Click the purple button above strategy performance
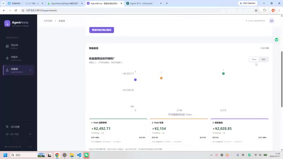283x159 pixels. click(102, 30)
